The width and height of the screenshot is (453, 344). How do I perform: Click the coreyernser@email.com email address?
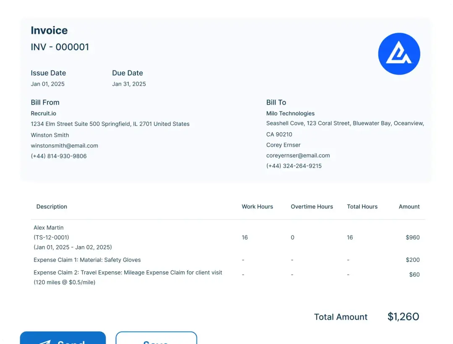298,155
